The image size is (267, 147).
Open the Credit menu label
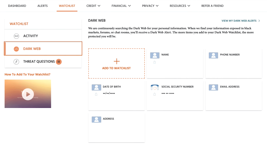[x=91, y=6]
